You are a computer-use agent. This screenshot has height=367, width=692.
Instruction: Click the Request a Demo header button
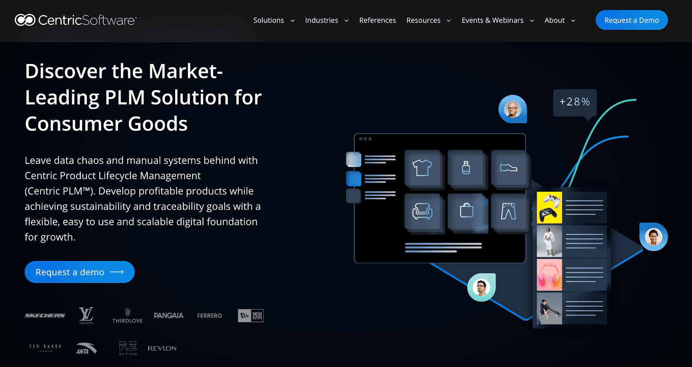631,20
